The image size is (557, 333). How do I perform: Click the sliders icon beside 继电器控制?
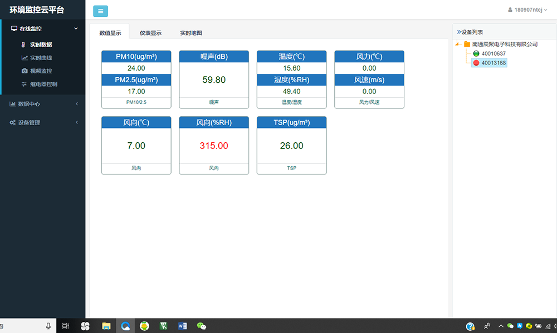(24, 84)
